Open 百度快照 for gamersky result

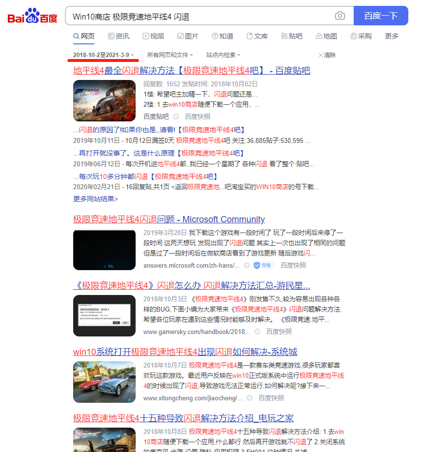tap(279, 332)
